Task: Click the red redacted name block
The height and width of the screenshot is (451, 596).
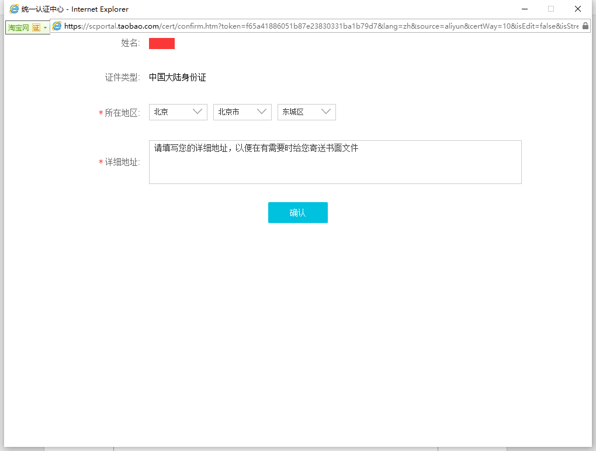Action: coord(162,43)
